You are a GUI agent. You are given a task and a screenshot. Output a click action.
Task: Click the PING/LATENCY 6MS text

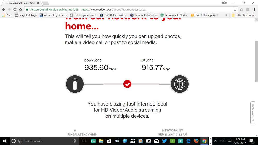tap(82, 134)
